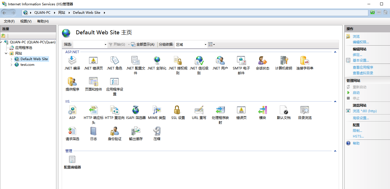The image size is (390, 189).
Task: Click 启动 to start the website
Action: (x=356, y=93)
